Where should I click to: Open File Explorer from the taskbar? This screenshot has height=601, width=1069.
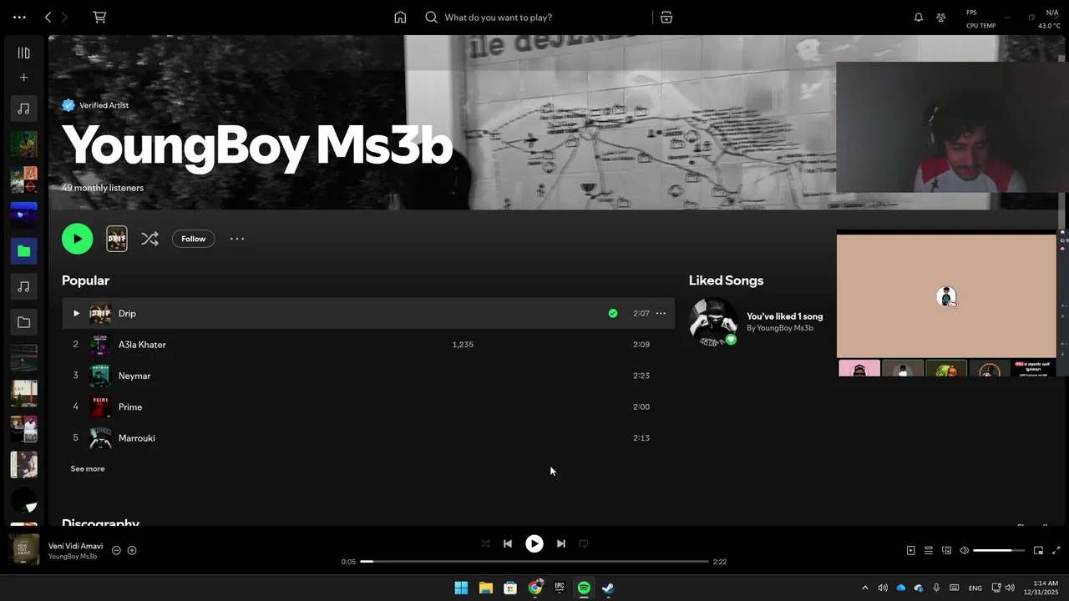pyautogui.click(x=485, y=588)
